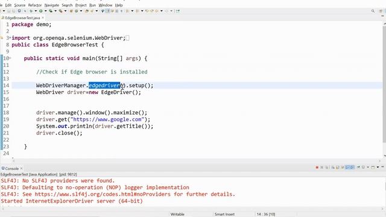Click the Open Perspective icon

coord(381,11)
